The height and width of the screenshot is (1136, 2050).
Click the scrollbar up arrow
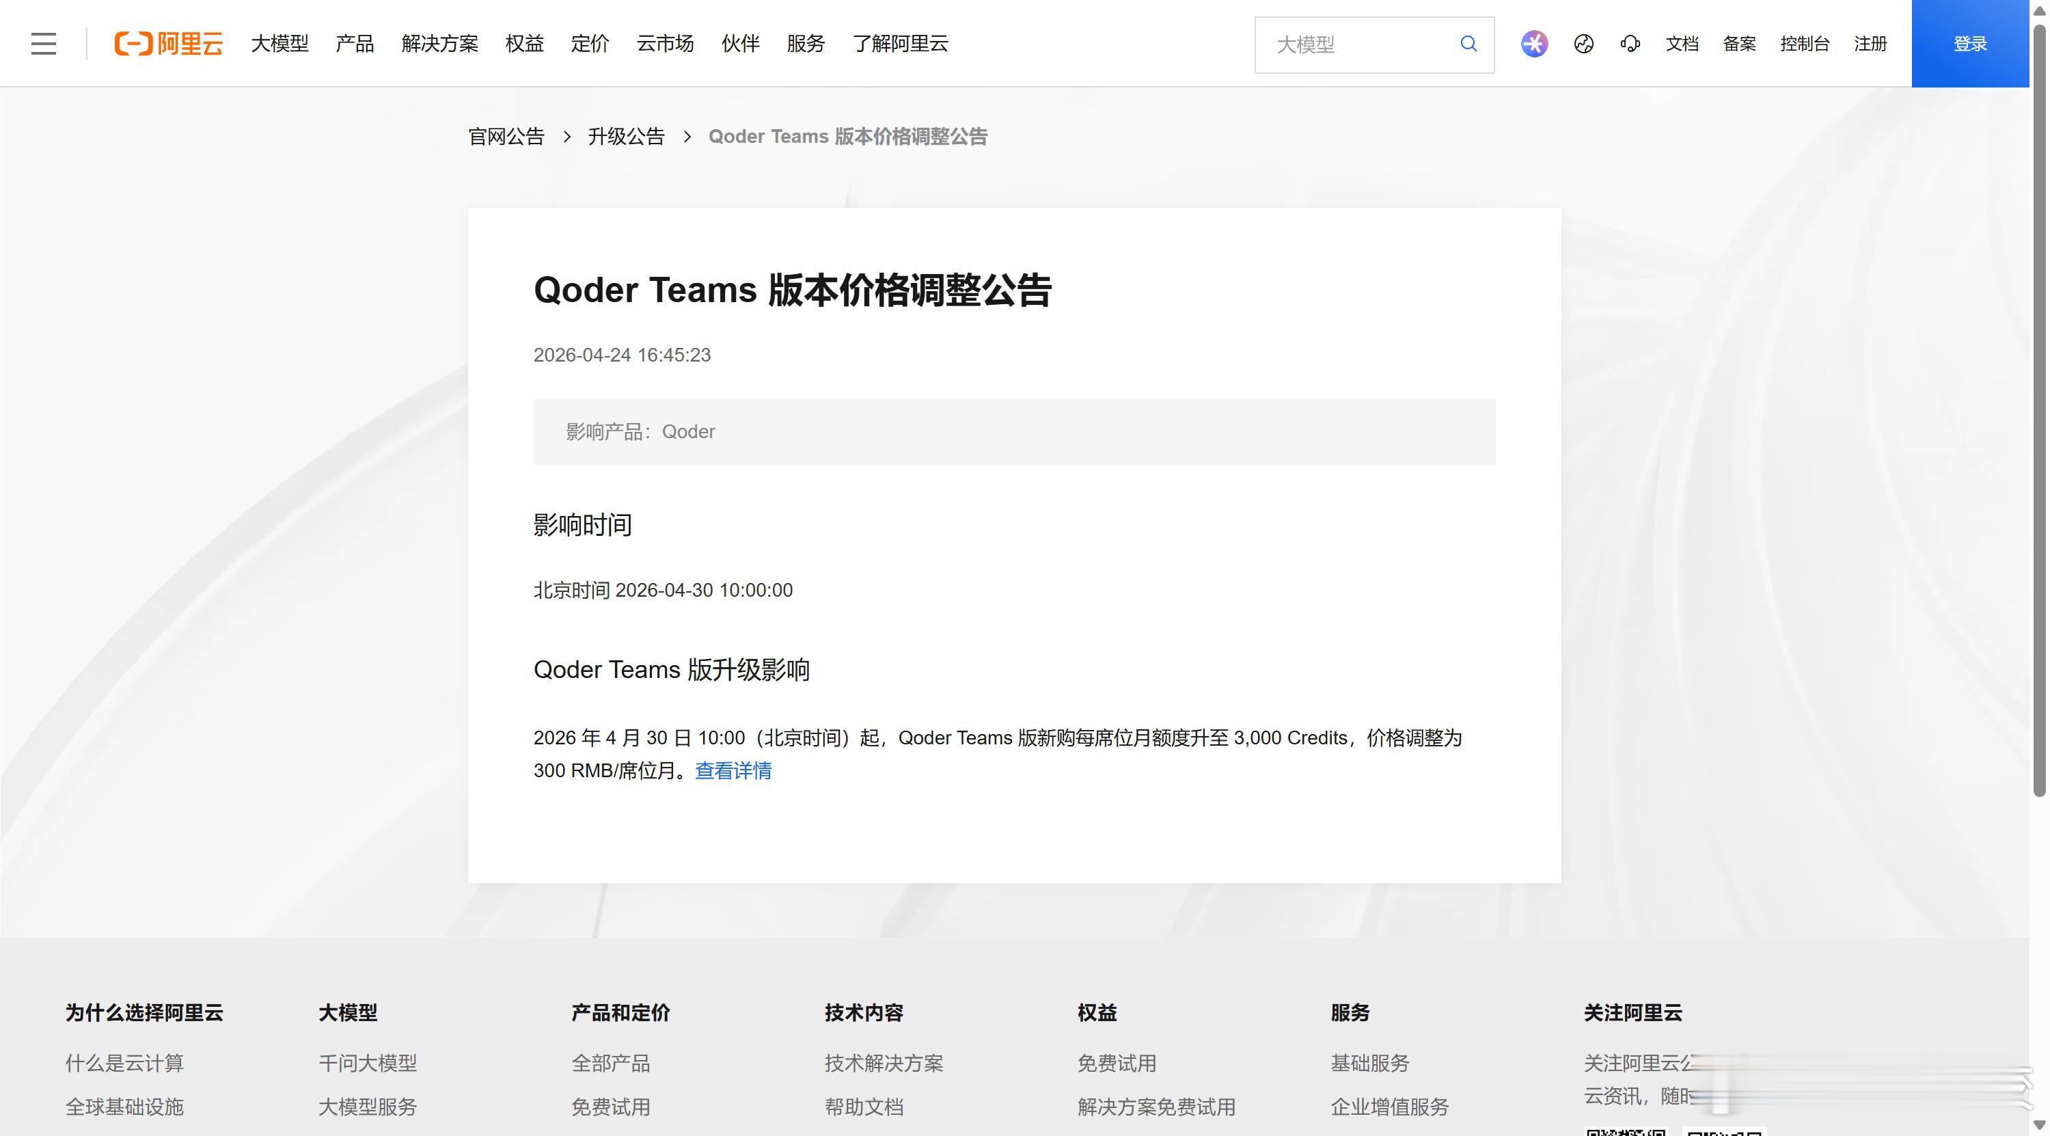point(2039,10)
